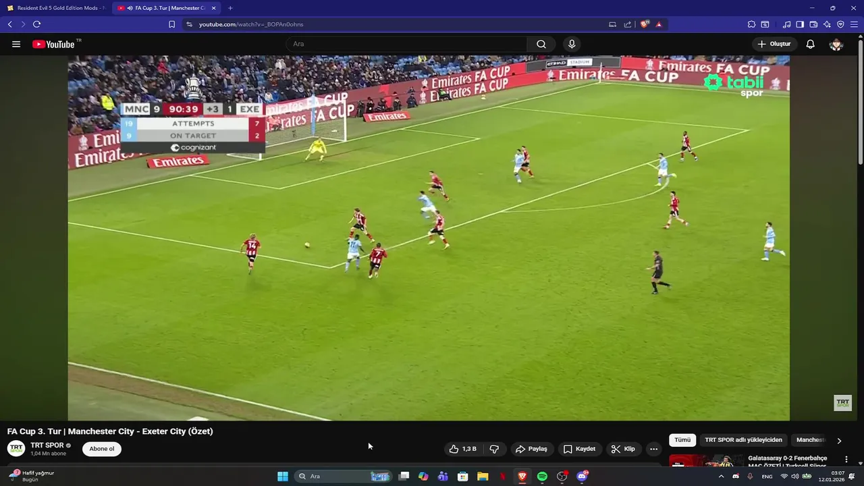The height and width of the screenshot is (486, 864).
Task: Select the Manchester filter chip
Action: 810,440
